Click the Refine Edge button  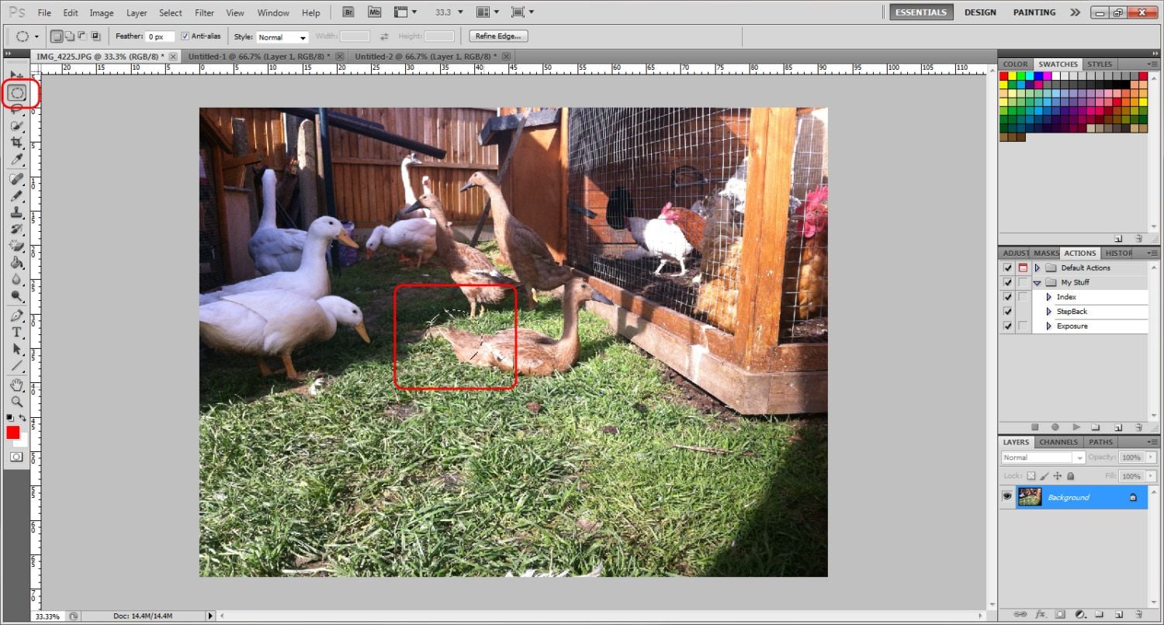(x=499, y=36)
